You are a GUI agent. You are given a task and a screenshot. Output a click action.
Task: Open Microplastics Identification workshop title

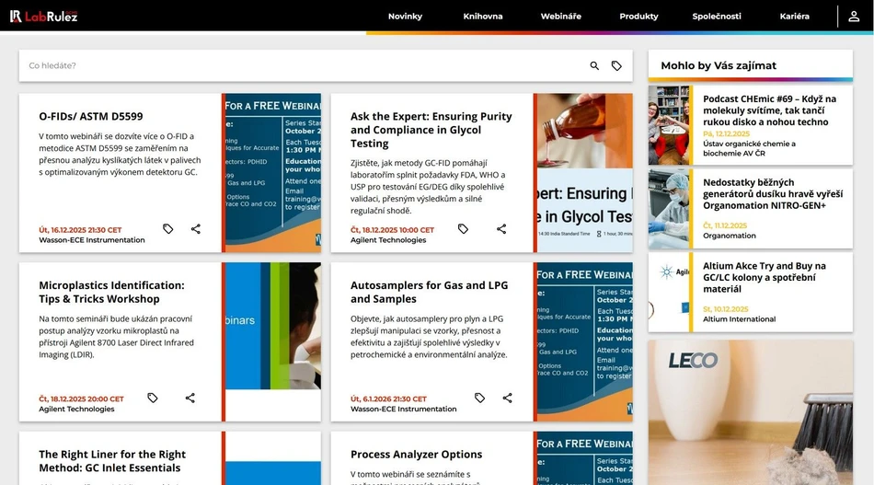[111, 292]
